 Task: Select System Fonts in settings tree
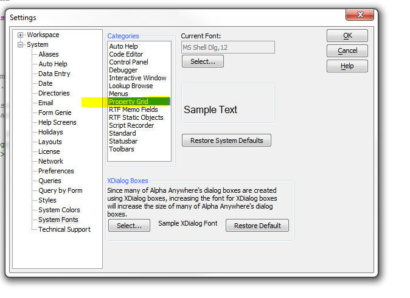(x=58, y=220)
